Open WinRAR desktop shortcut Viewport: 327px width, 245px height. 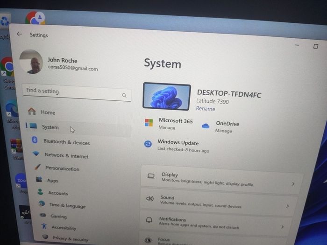point(17,149)
